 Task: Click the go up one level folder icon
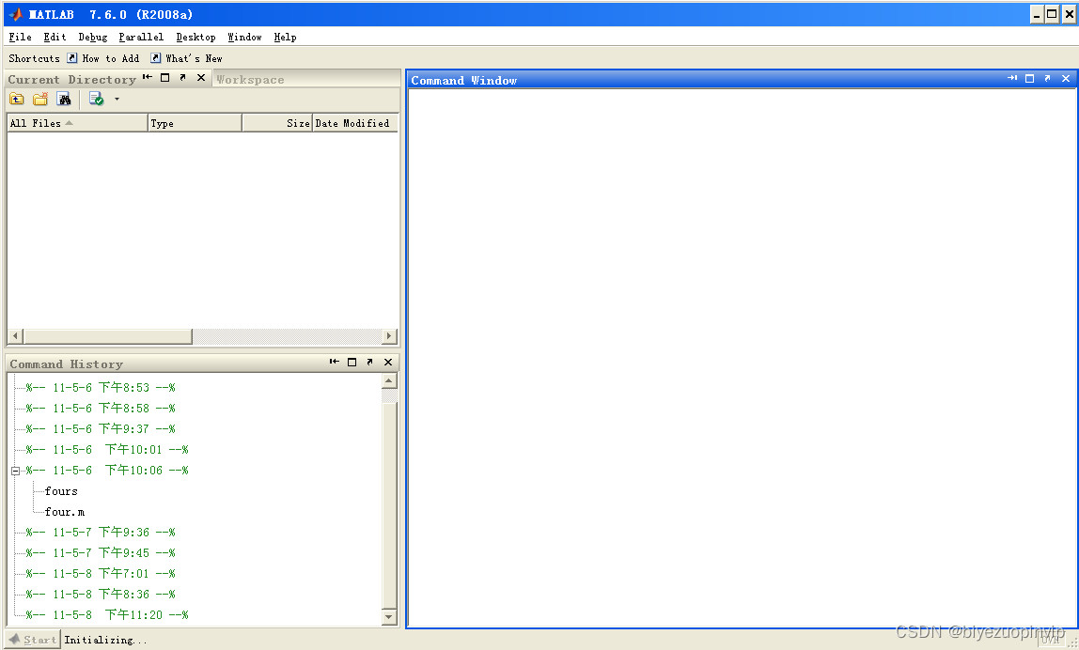click(x=17, y=99)
